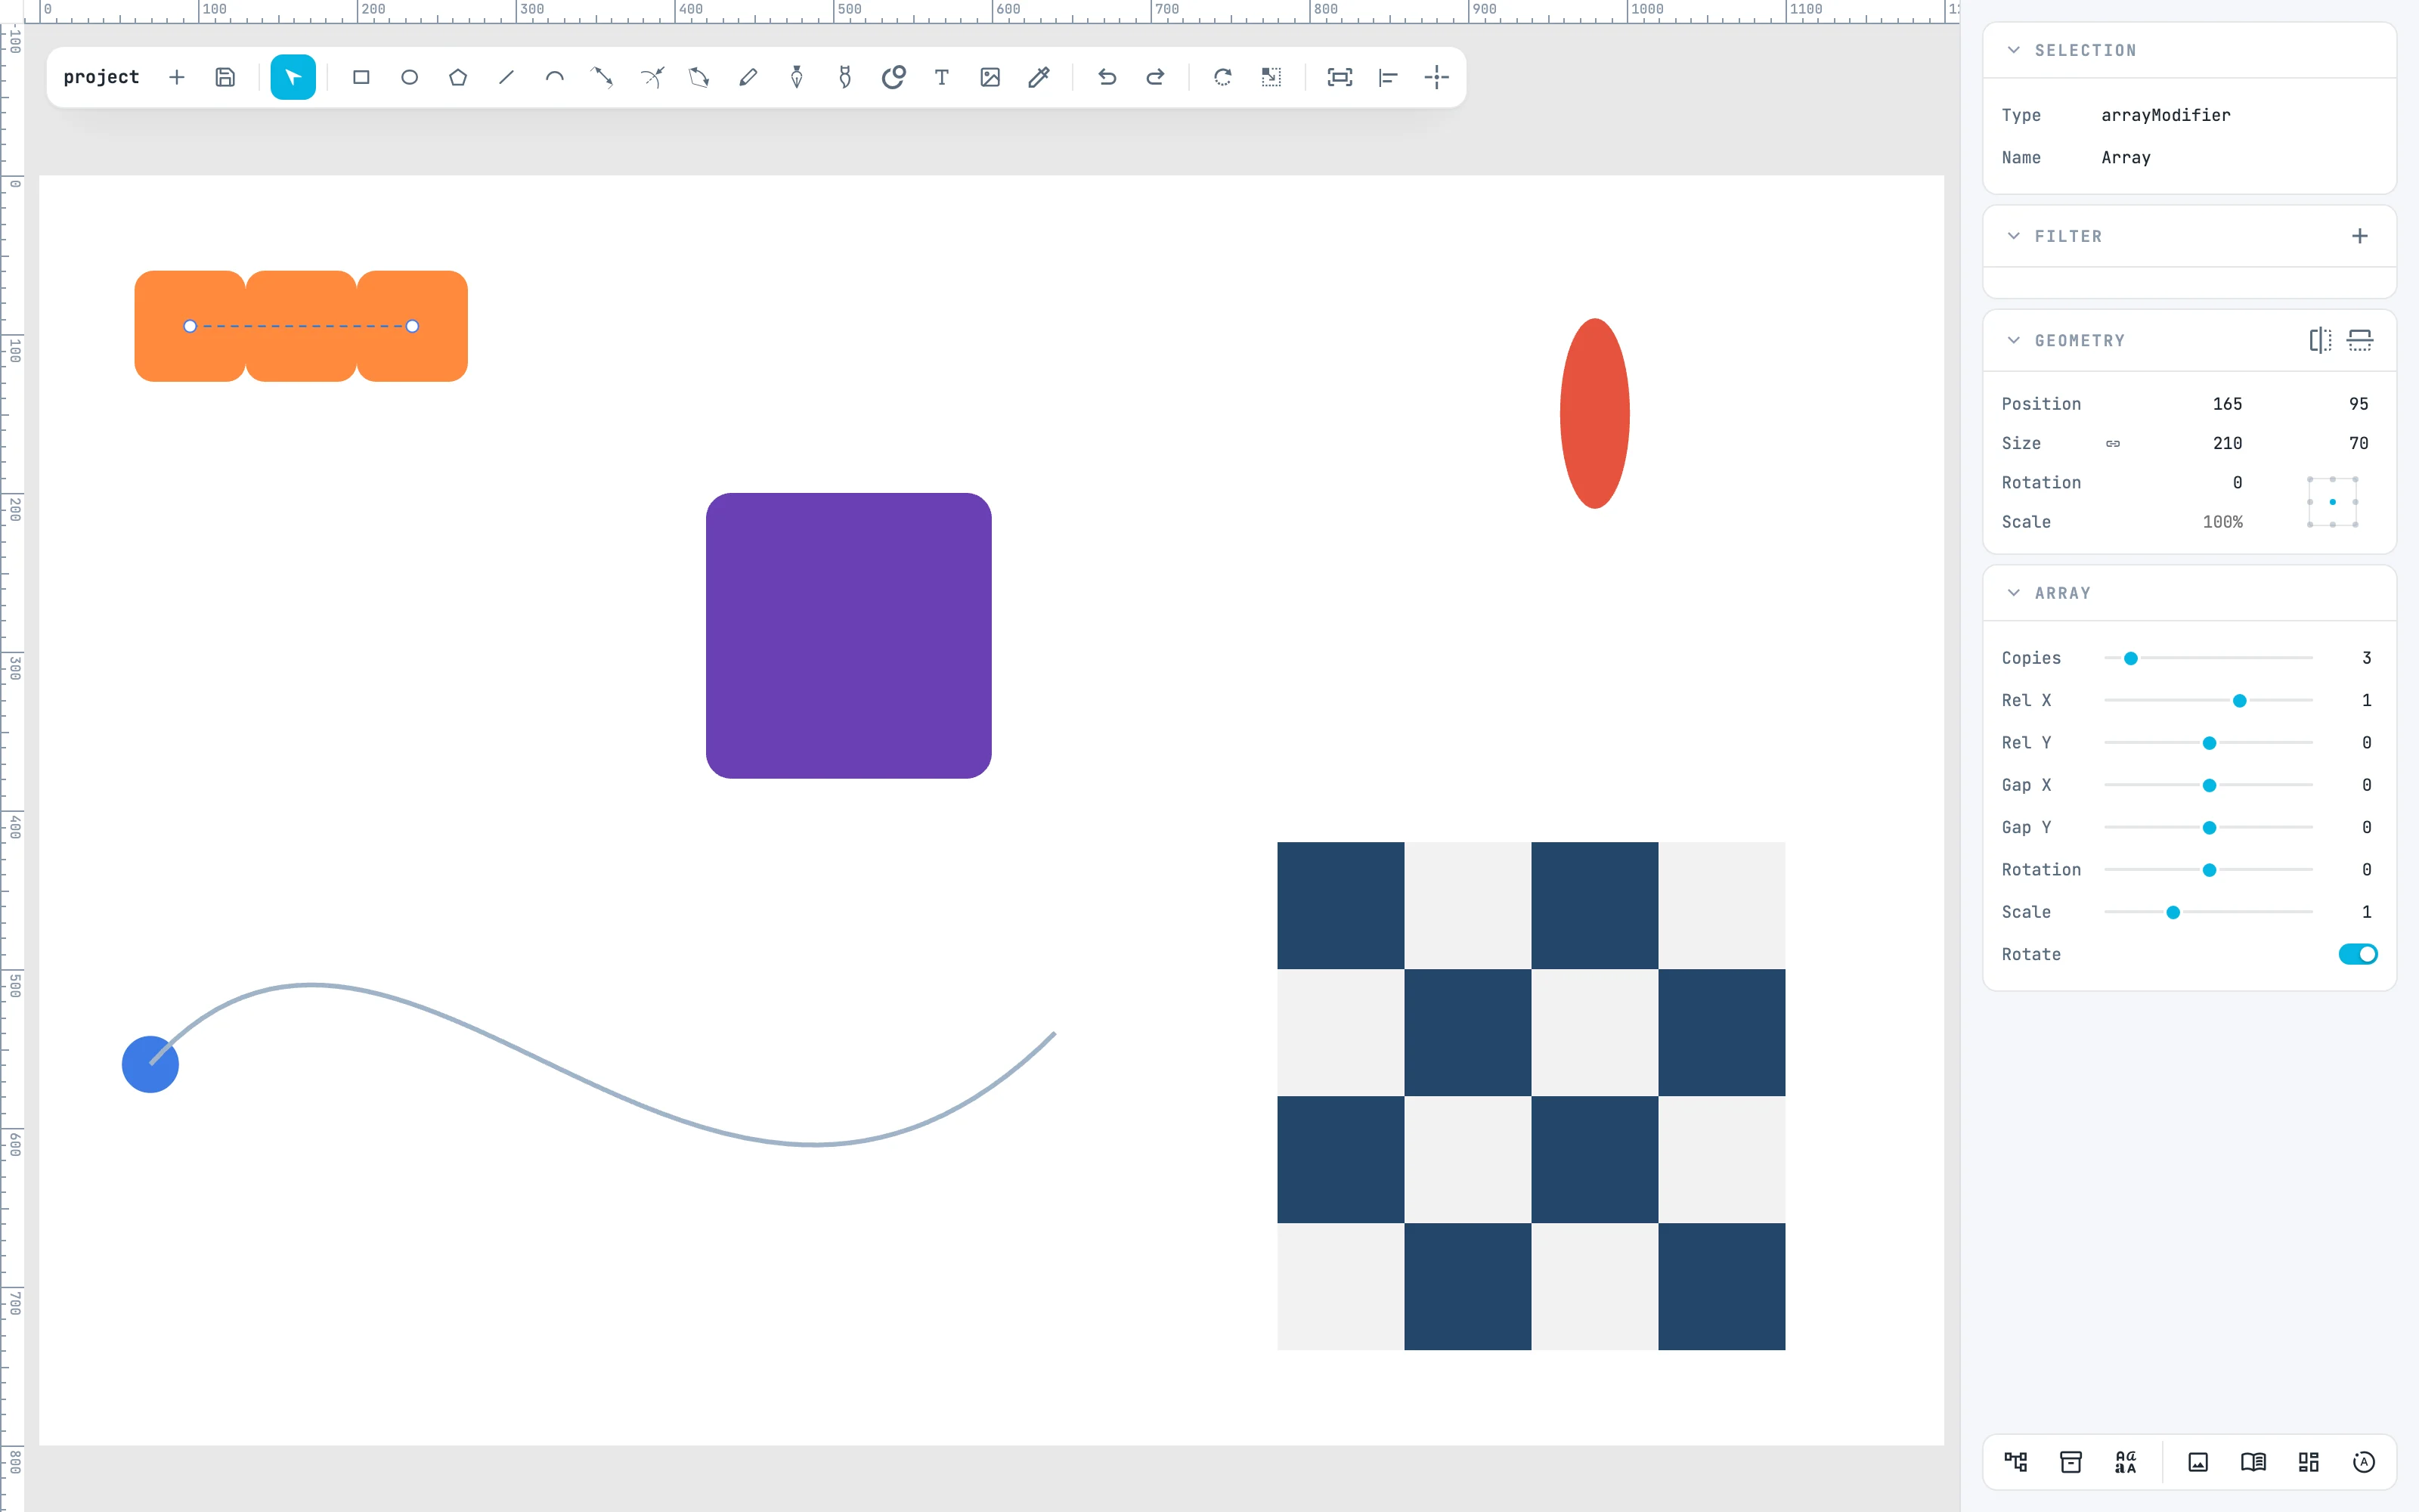Toggle the Rotate switch off
The image size is (2419, 1512).
2358,954
